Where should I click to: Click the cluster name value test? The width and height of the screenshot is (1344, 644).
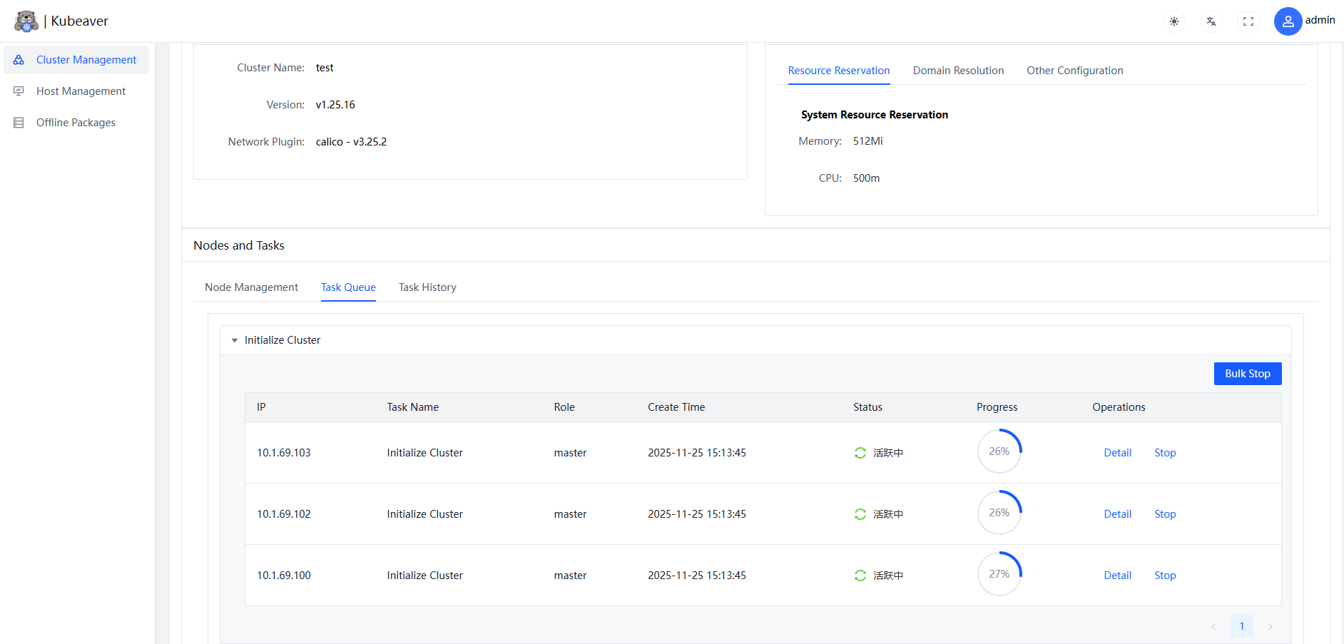tap(325, 68)
